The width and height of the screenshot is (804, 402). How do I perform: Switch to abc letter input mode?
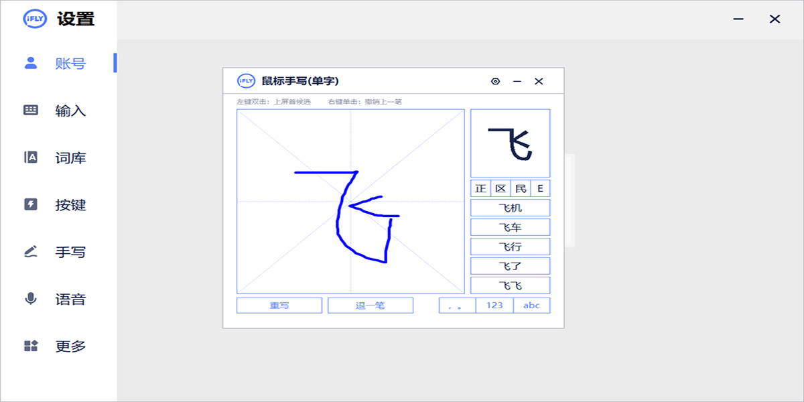pos(531,306)
